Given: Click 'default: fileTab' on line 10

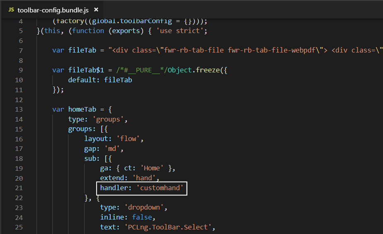Looking at the screenshot, I should (x=100, y=80).
